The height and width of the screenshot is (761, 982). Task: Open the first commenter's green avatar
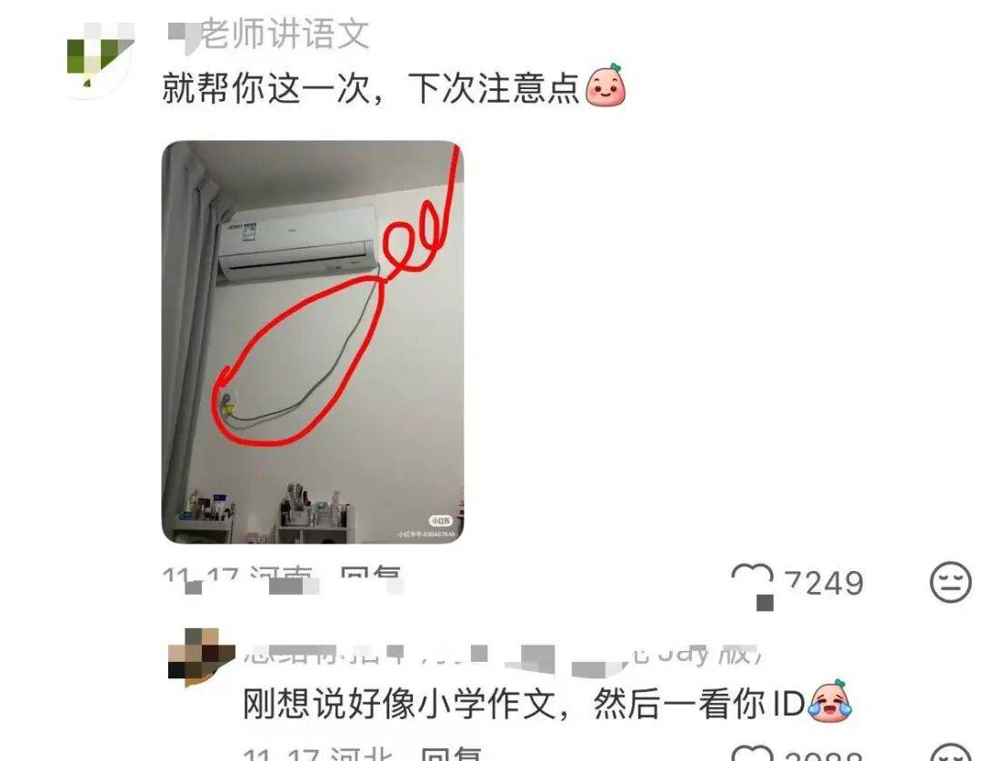click(100, 57)
